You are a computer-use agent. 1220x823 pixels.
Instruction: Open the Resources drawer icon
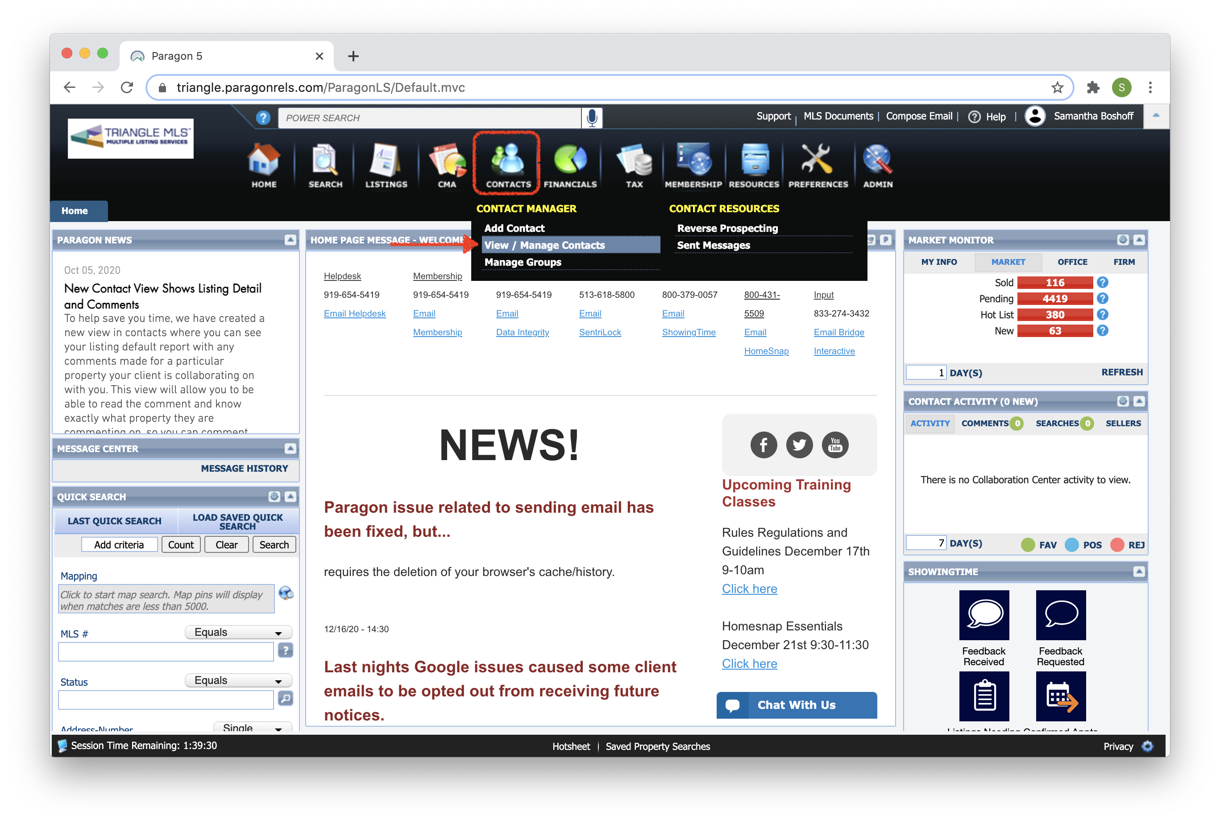click(754, 160)
